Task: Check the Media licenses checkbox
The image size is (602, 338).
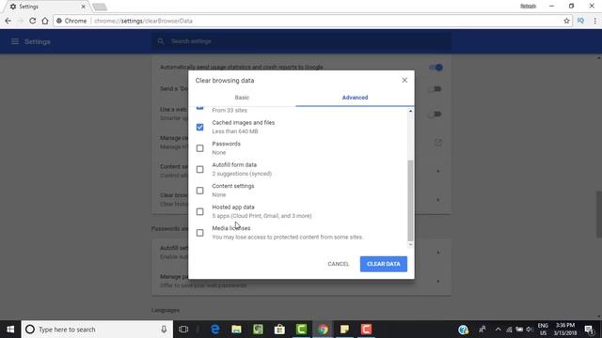Action: (200, 233)
